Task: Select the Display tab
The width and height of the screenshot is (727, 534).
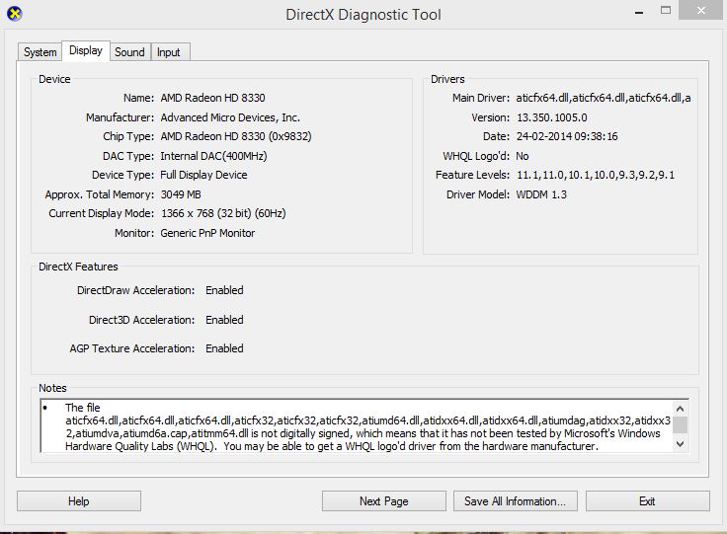Action: pyautogui.click(x=86, y=50)
